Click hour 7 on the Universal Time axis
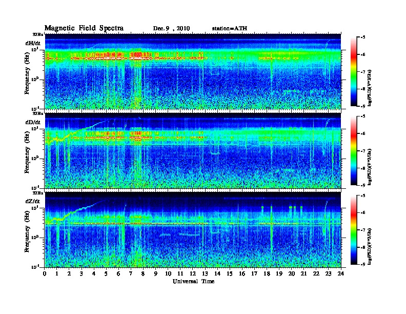The width and height of the screenshot is (406, 314). point(131,274)
